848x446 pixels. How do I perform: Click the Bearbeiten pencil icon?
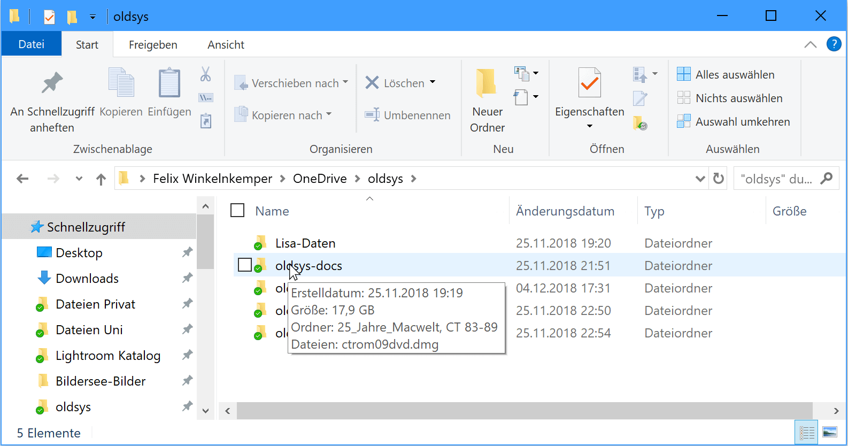tap(641, 98)
